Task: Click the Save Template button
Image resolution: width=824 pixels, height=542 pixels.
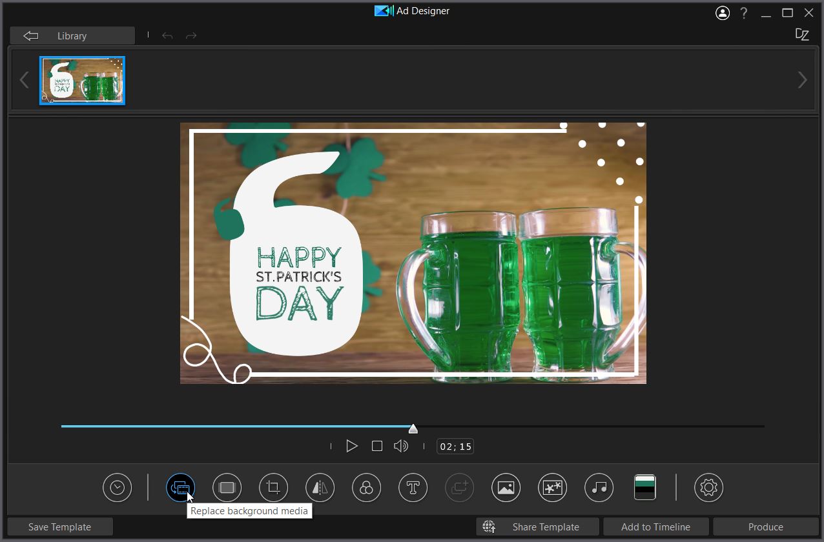Action: pos(59,527)
